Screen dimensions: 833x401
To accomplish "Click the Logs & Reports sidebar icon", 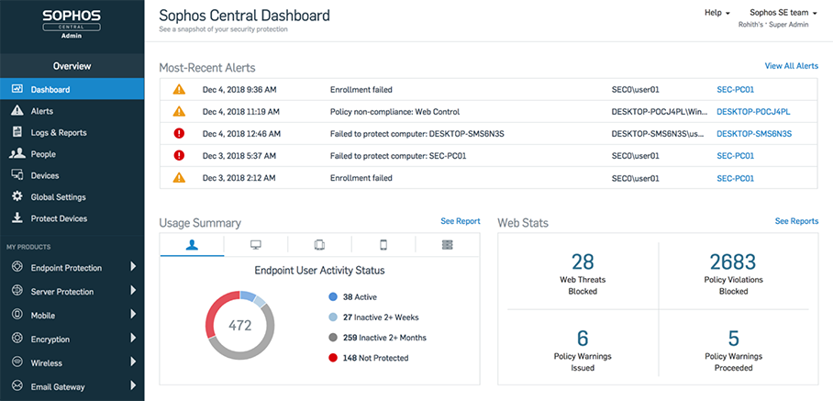I will pos(17,132).
